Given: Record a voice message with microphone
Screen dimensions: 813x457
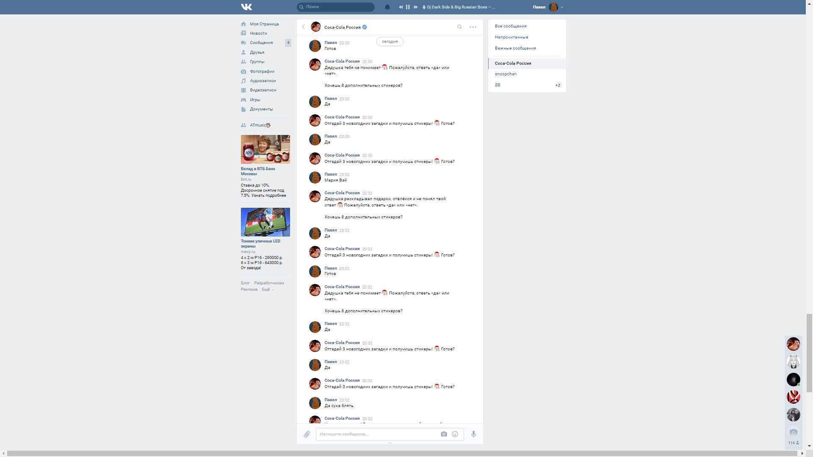Looking at the screenshot, I should click(x=473, y=434).
